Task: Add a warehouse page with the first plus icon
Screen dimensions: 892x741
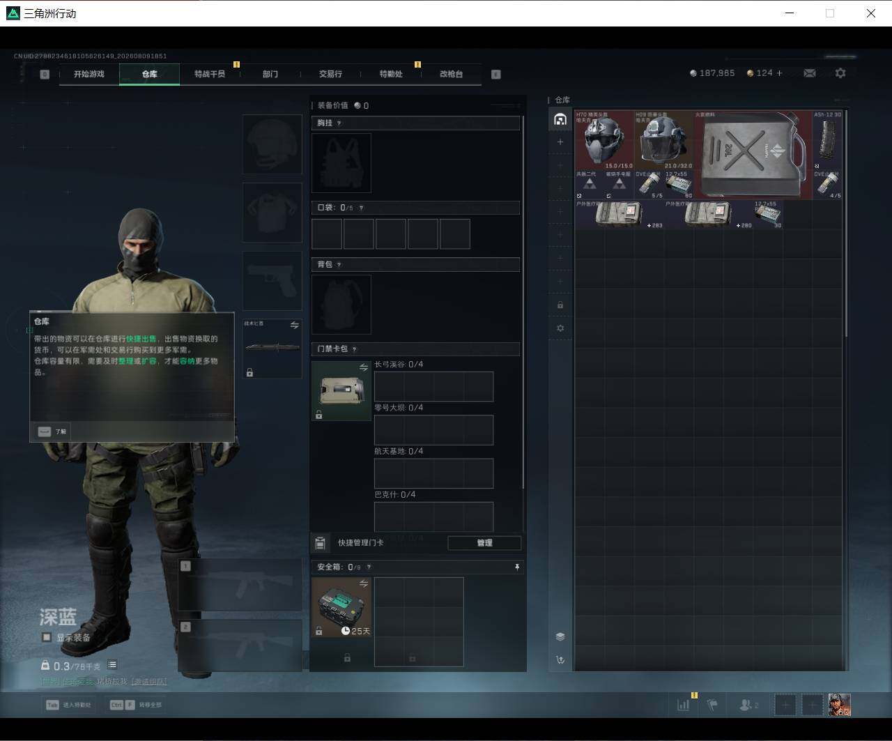Action: tap(560, 142)
